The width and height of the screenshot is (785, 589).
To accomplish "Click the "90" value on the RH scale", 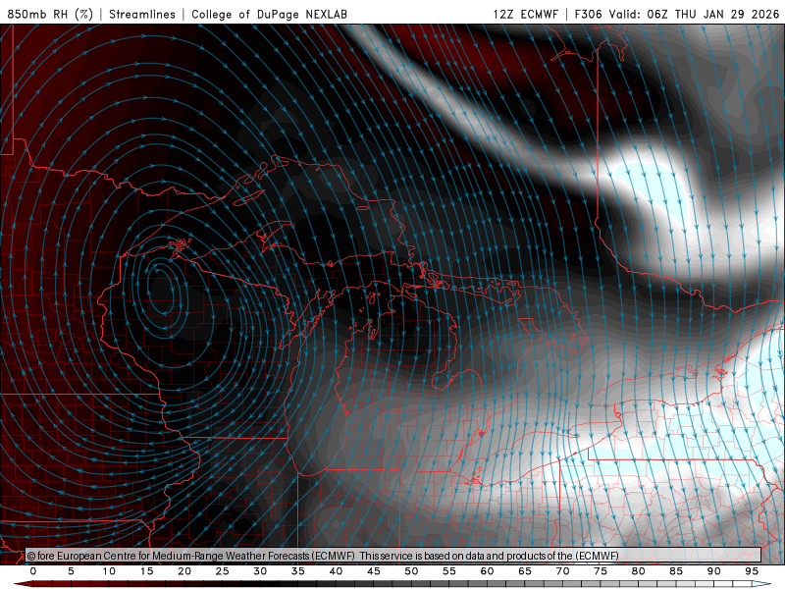I will (713, 571).
